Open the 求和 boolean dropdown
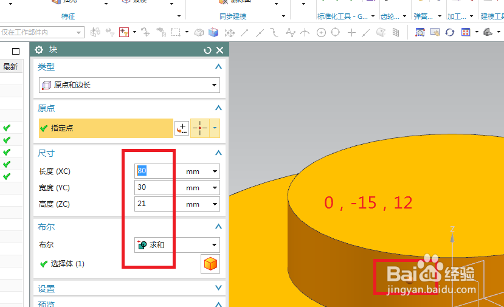This screenshot has height=307, width=504. coord(177,245)
